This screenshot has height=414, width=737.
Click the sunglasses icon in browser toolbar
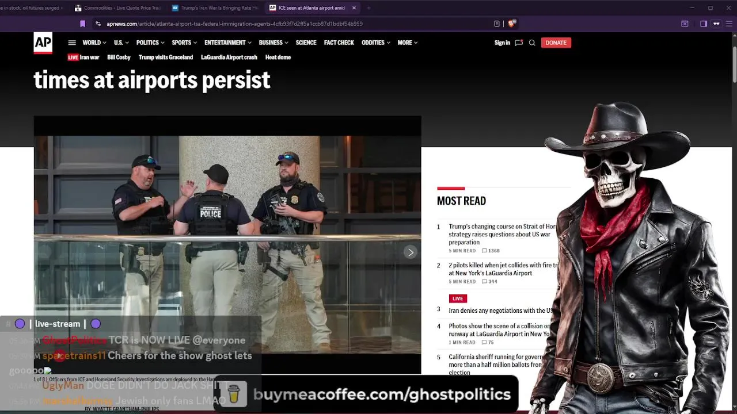tap(716, 24)
